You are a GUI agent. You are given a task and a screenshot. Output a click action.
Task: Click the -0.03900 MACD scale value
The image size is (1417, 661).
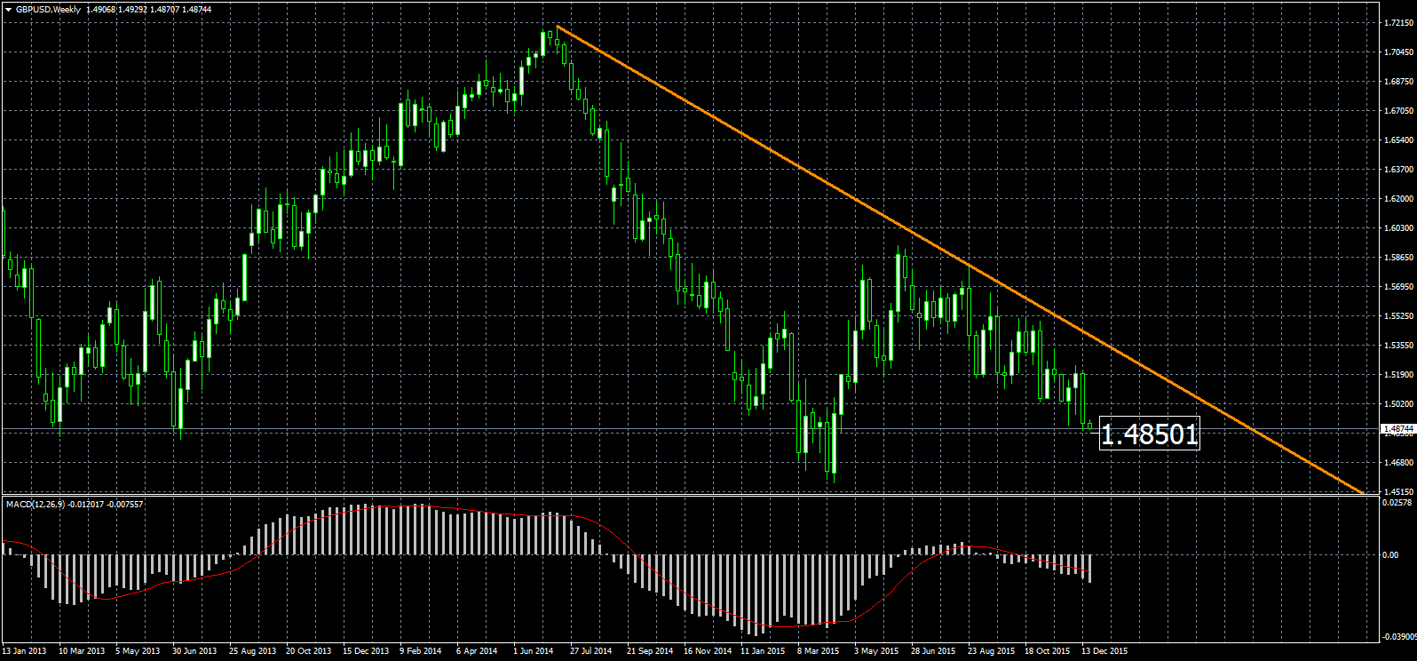(1396, 636)
